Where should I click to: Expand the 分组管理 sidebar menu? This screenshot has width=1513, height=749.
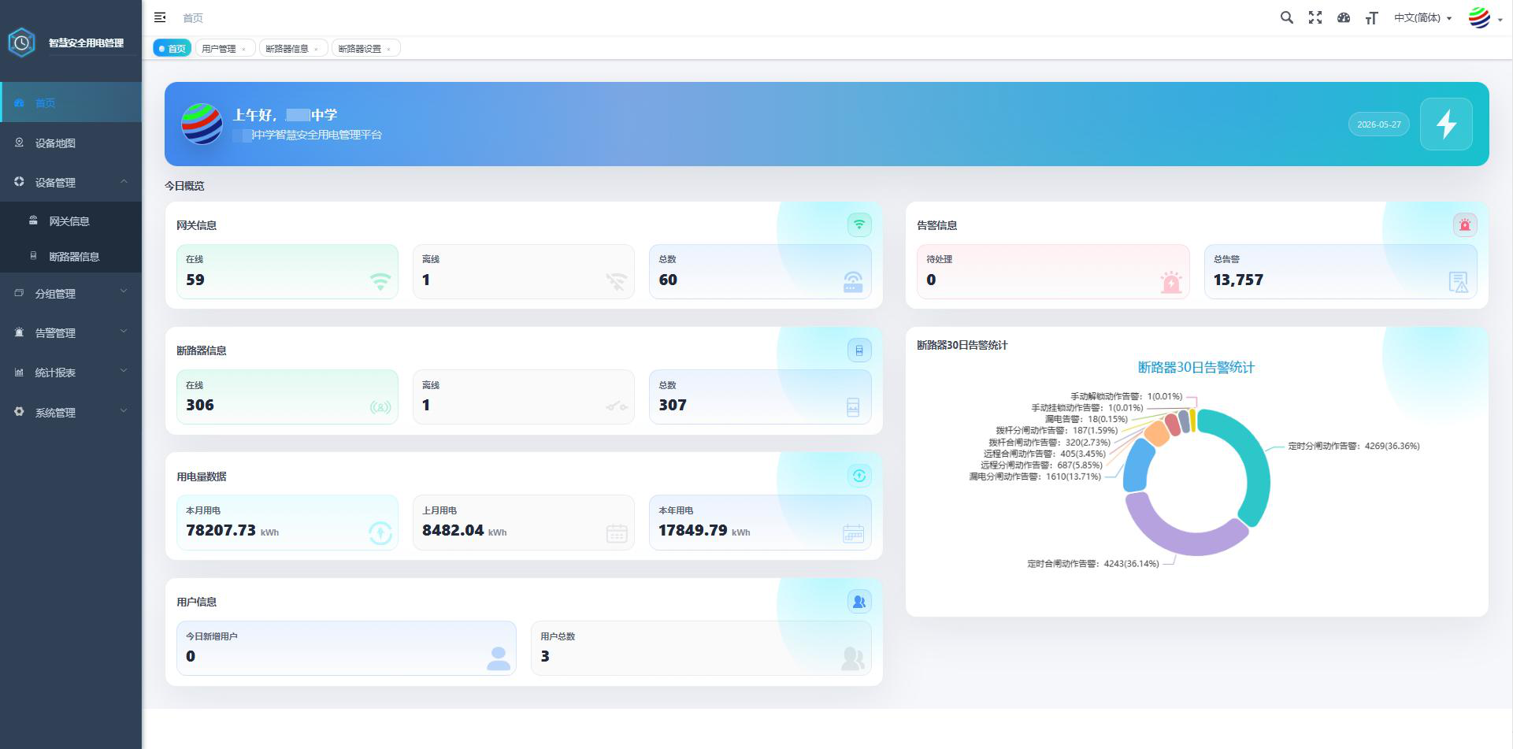[71, 293]
